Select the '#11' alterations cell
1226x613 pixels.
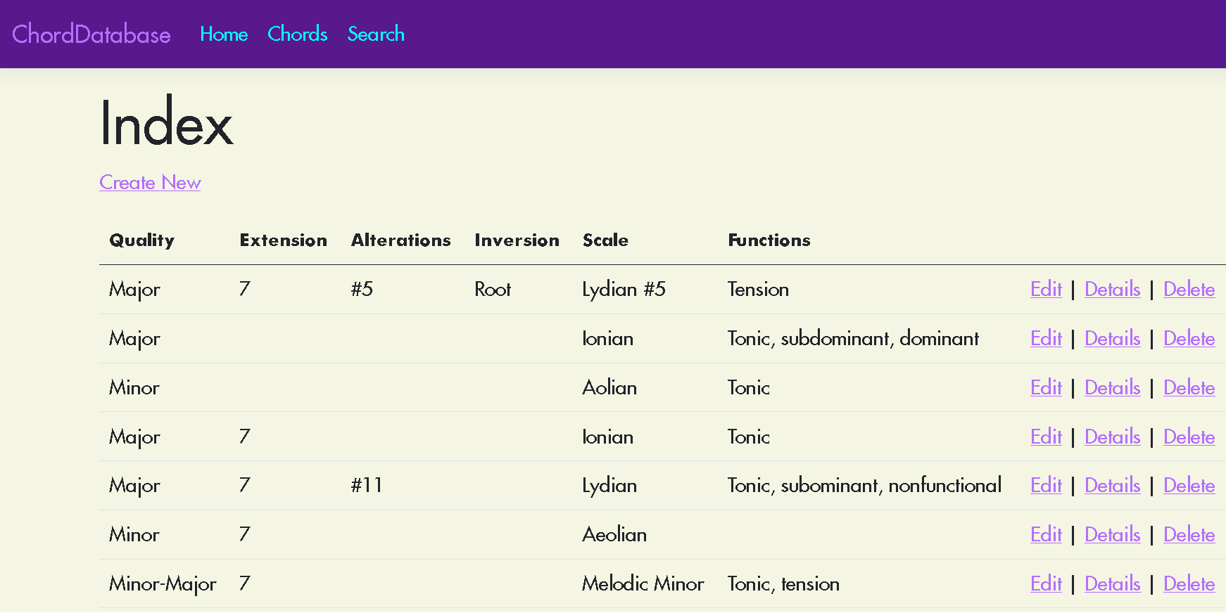[x=366, y=485]
